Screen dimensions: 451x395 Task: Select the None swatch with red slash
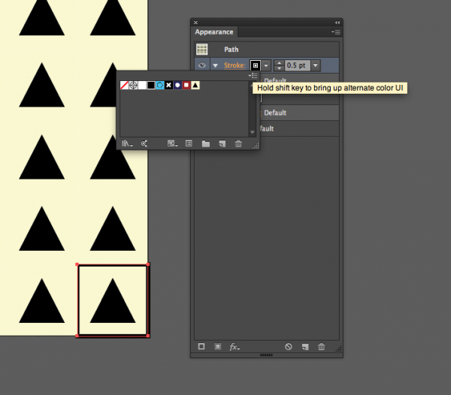point(125,86)
